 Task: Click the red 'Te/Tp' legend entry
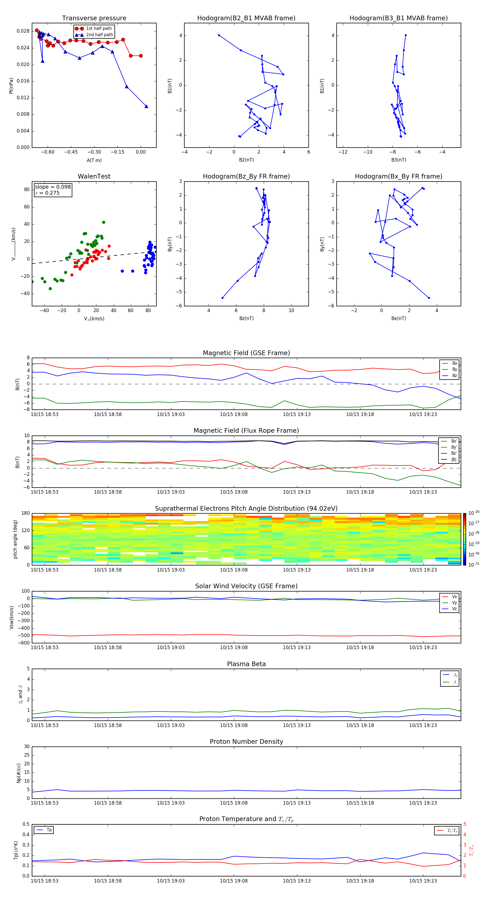point(447,830)
